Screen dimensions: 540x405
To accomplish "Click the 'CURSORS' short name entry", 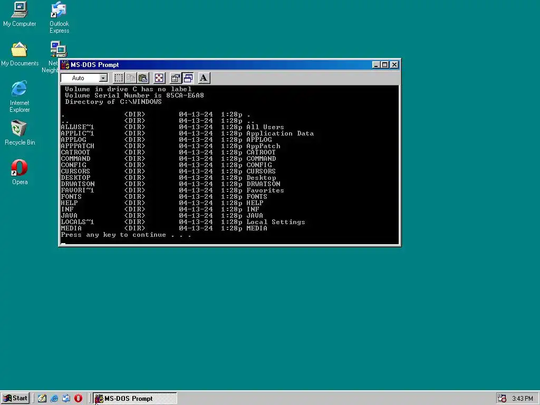I will 75,171.
